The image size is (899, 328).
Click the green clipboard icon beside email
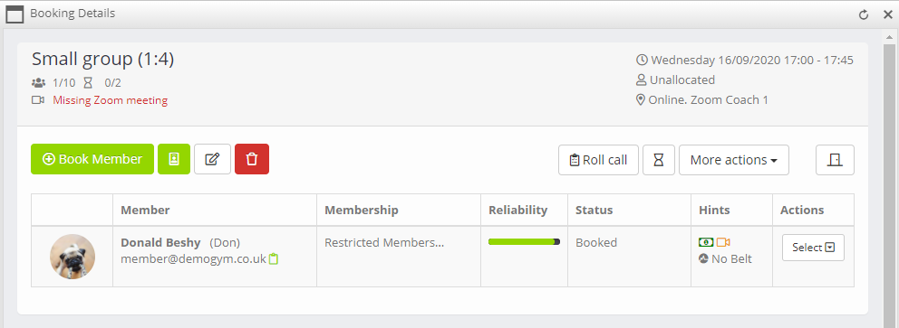tap(274, 258)
